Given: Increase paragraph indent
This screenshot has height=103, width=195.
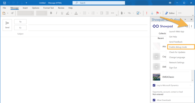Looking at the screenshot, I should coord(107,13).
